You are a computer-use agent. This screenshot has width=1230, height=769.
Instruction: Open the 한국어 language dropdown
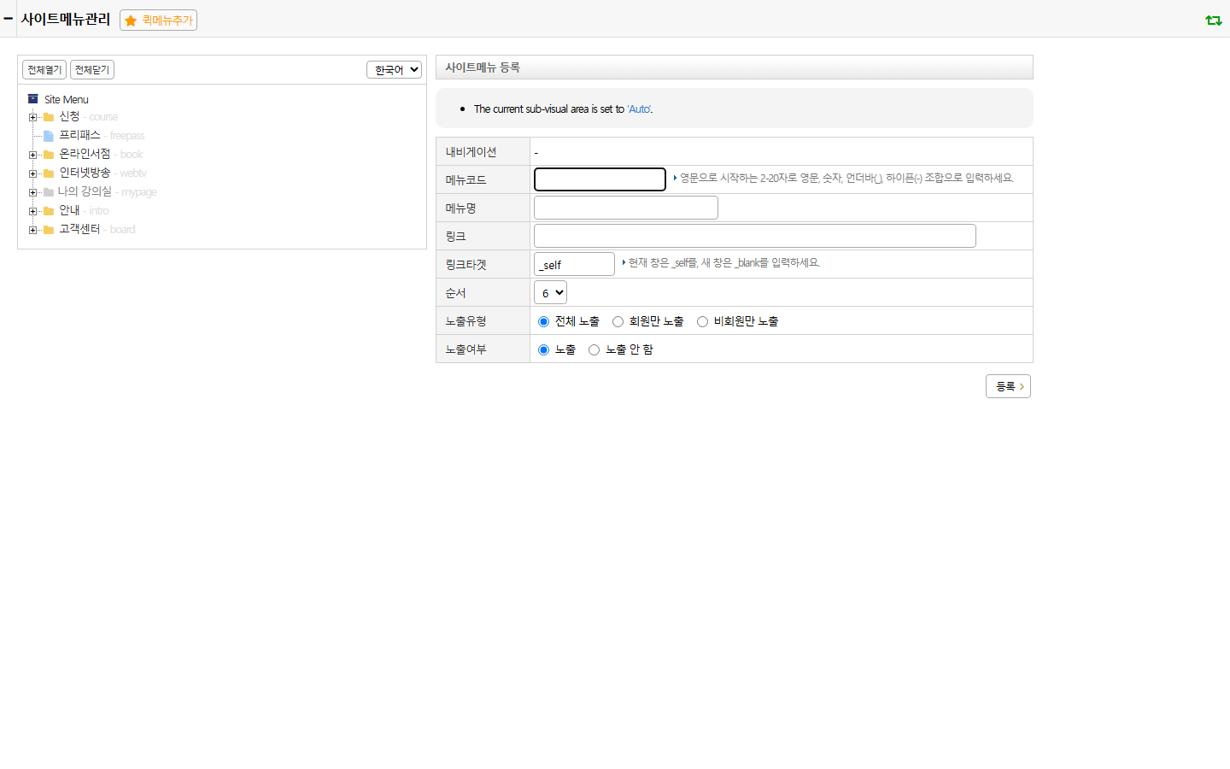[394, 69]
